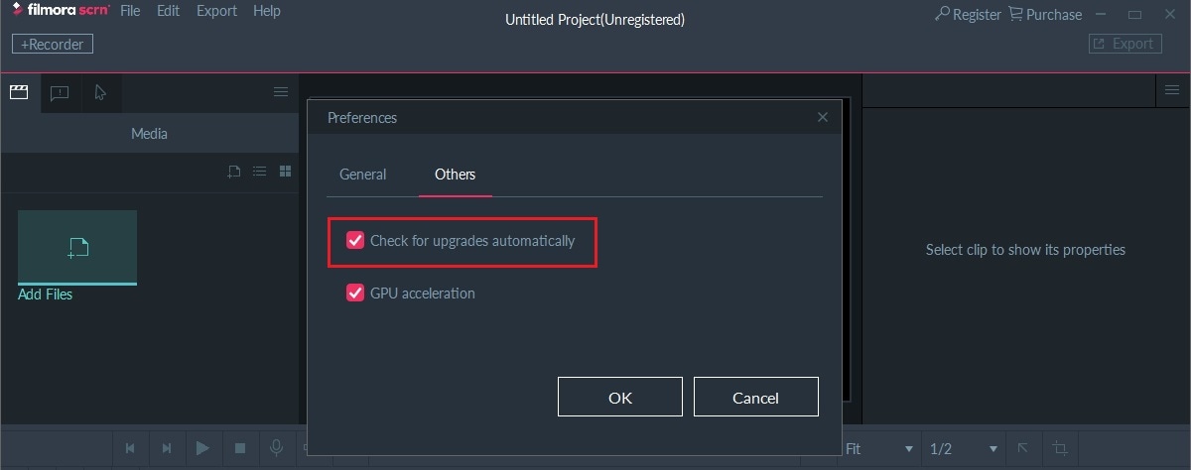Open the Media clapperboard panel

coord(18,92)
